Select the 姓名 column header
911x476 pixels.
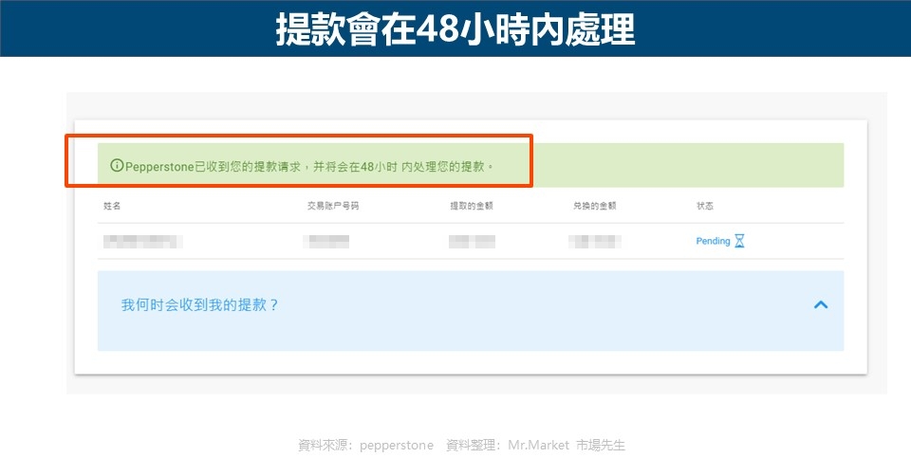point(112,206)
